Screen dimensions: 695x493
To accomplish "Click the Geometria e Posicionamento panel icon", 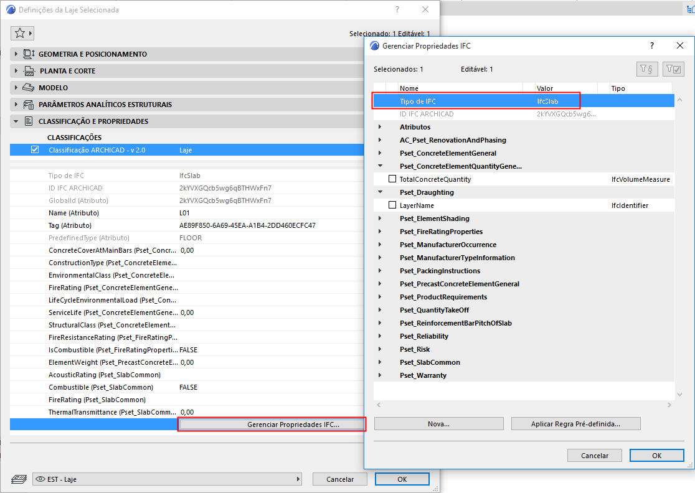I will coord(29,54).
